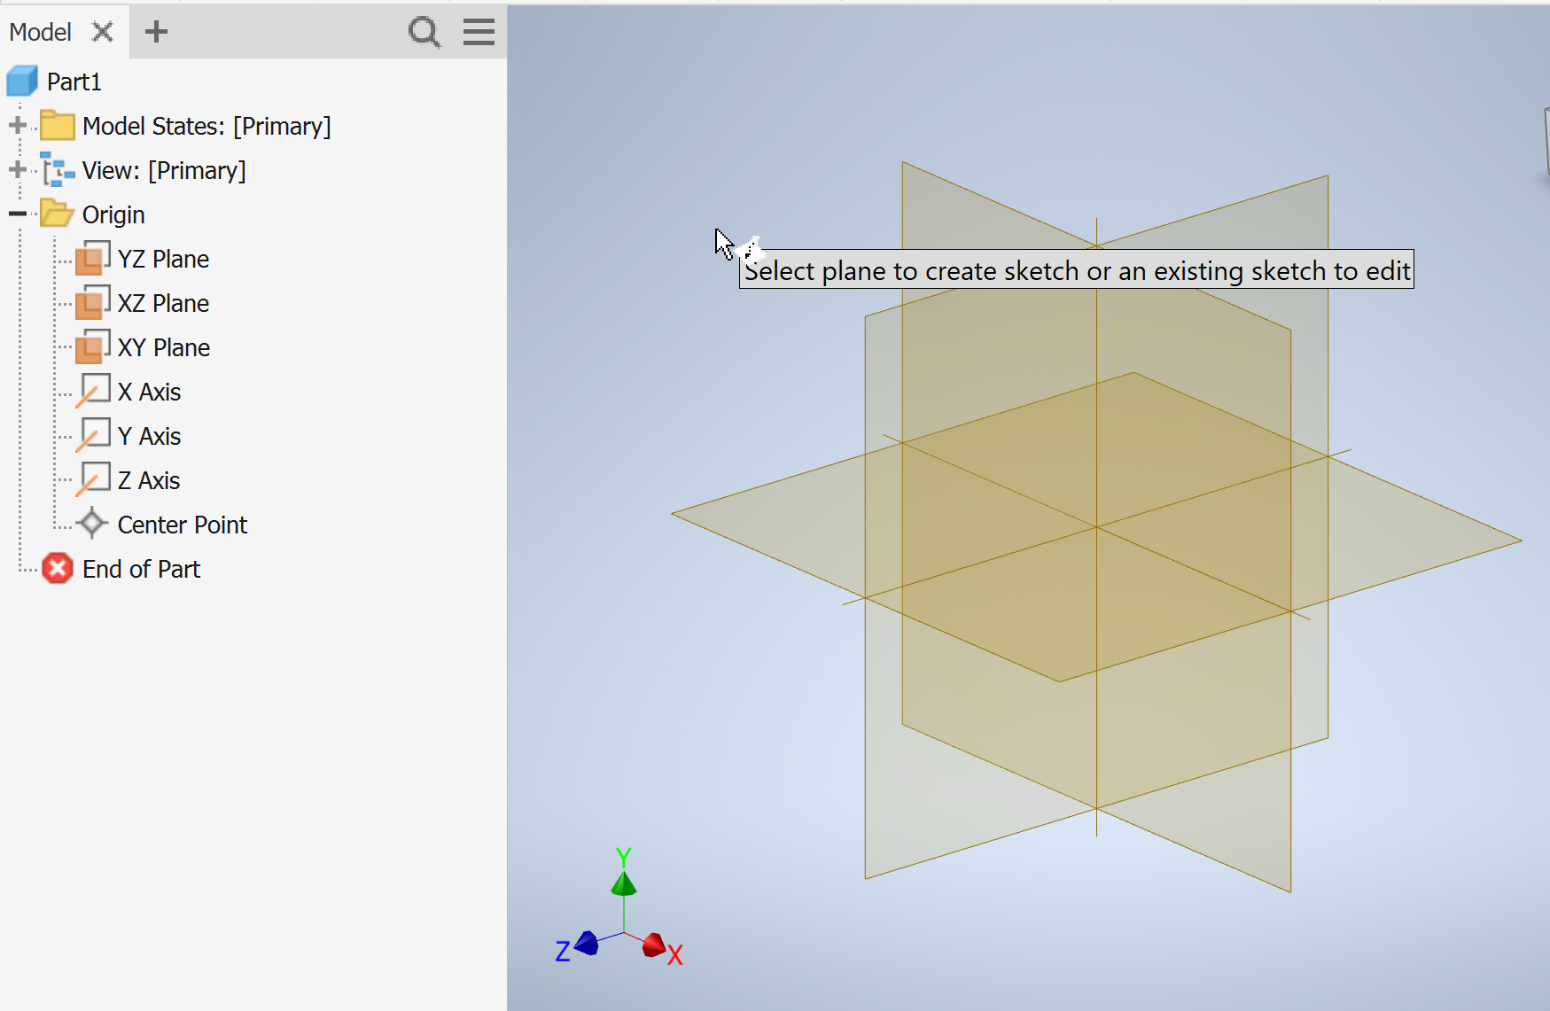
Task: Switch to the Model tab
Action: coord(41,33)
